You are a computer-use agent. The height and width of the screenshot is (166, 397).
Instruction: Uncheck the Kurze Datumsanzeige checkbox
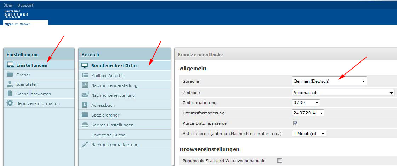[295, 123]
